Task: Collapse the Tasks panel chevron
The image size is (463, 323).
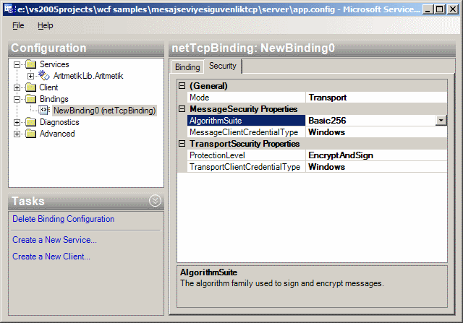Action: 154,201
